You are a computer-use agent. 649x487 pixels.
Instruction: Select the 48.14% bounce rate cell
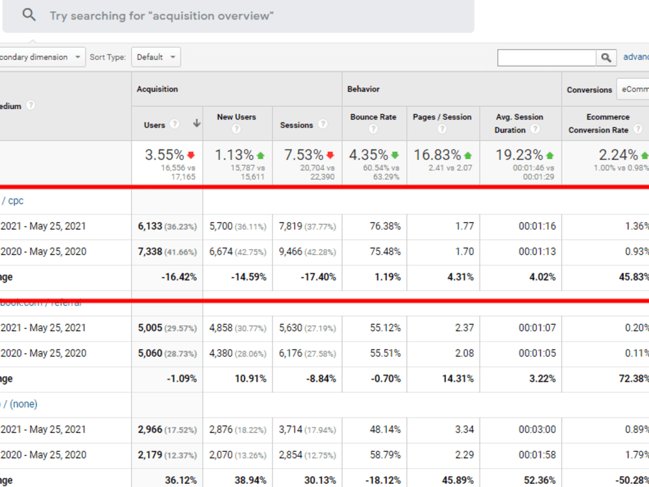[374, 430]
